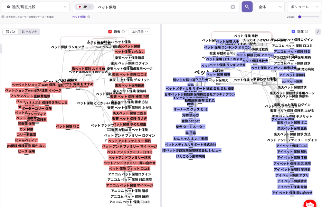
Task: Select the ペット 保険 相場 node
Action: point(218,74)
